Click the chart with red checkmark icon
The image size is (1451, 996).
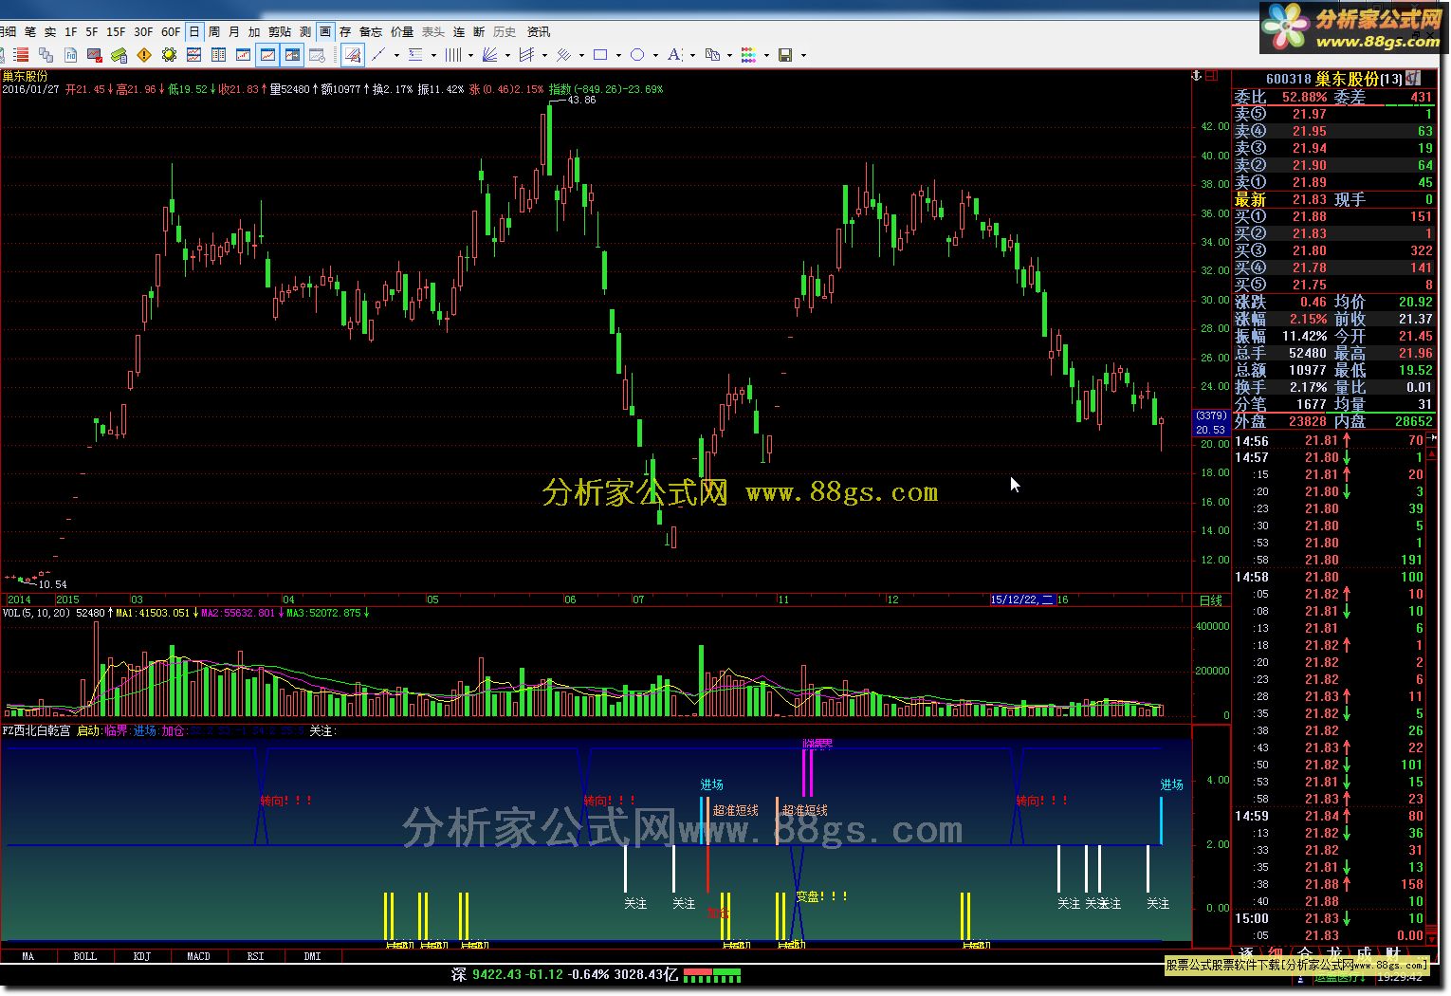tap(95, 55)
